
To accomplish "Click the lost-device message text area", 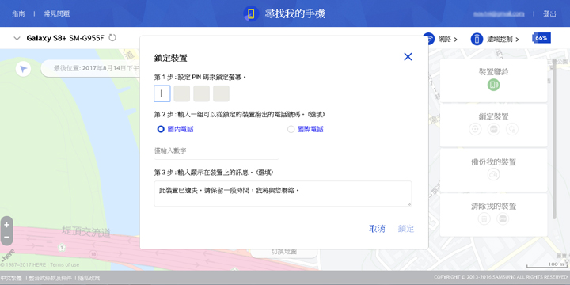I will (x=283, y=193).
